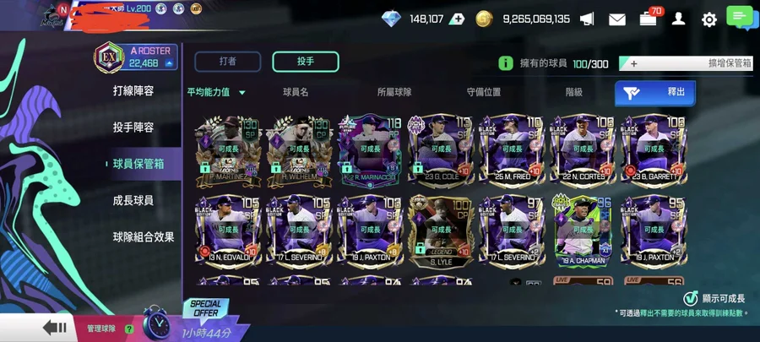The width and height of the screenshot is (760, 342).
Task: Switch to the 打者 tab
Action: click(228, 62)
